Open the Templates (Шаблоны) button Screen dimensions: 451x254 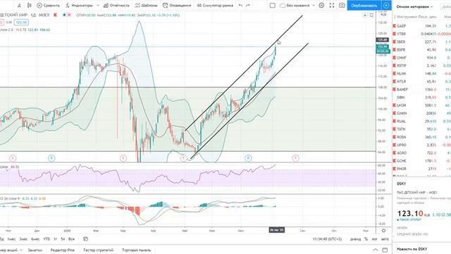click(146, 6)
